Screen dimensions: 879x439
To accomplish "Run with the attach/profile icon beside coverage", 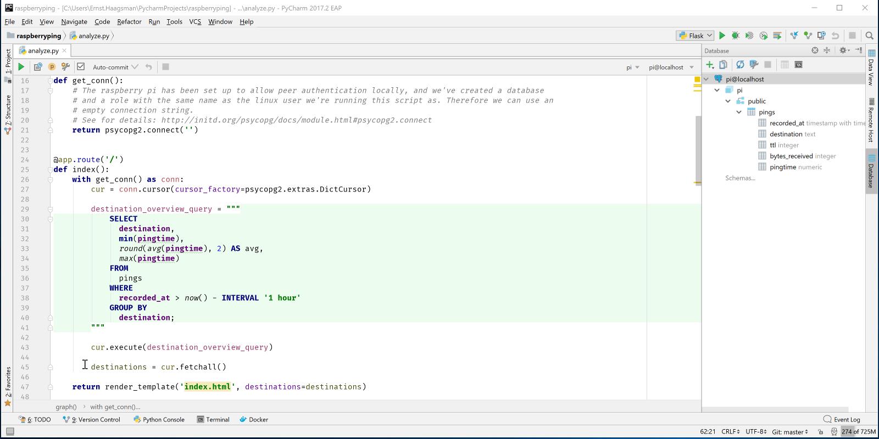I will click(763, 36).
